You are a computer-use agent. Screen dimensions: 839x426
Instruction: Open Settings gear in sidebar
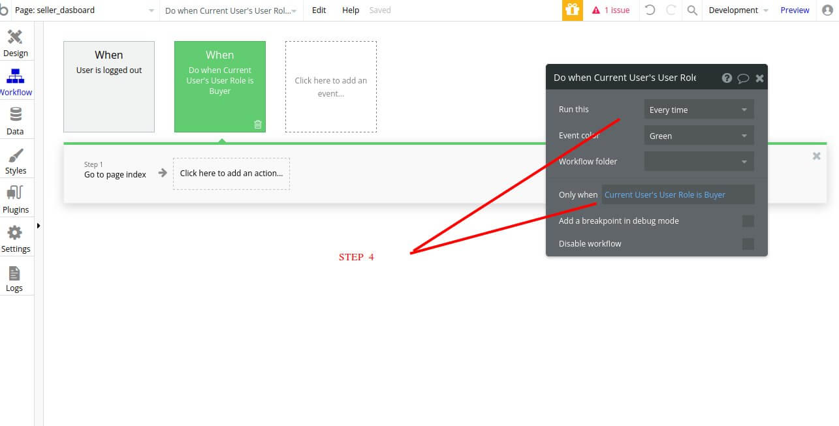point(15,239)
